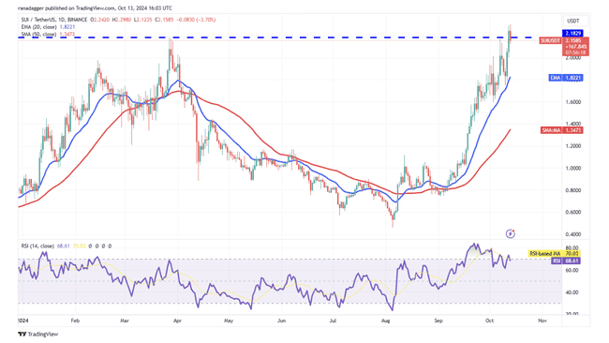Click the 0.8000 price axis label
The image size is (609, 343).
(x=572, y=190)
